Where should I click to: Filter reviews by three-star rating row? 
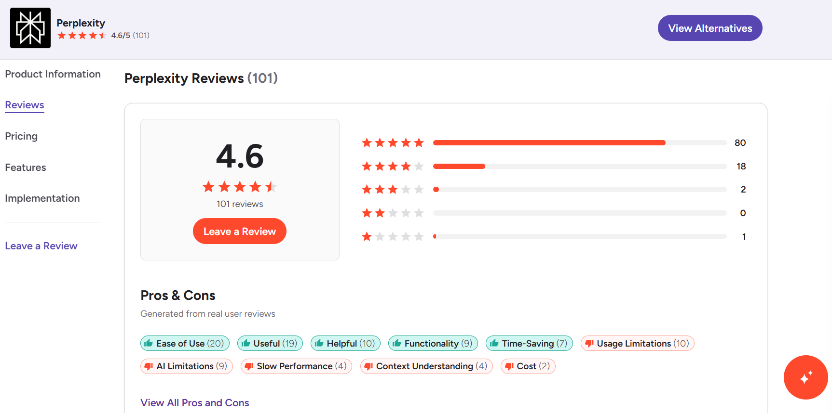[x=554, y=189]
